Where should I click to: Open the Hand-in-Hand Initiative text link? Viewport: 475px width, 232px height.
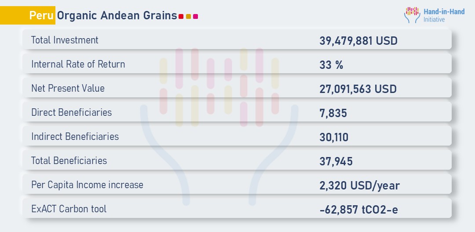click(x=443, y=15)
